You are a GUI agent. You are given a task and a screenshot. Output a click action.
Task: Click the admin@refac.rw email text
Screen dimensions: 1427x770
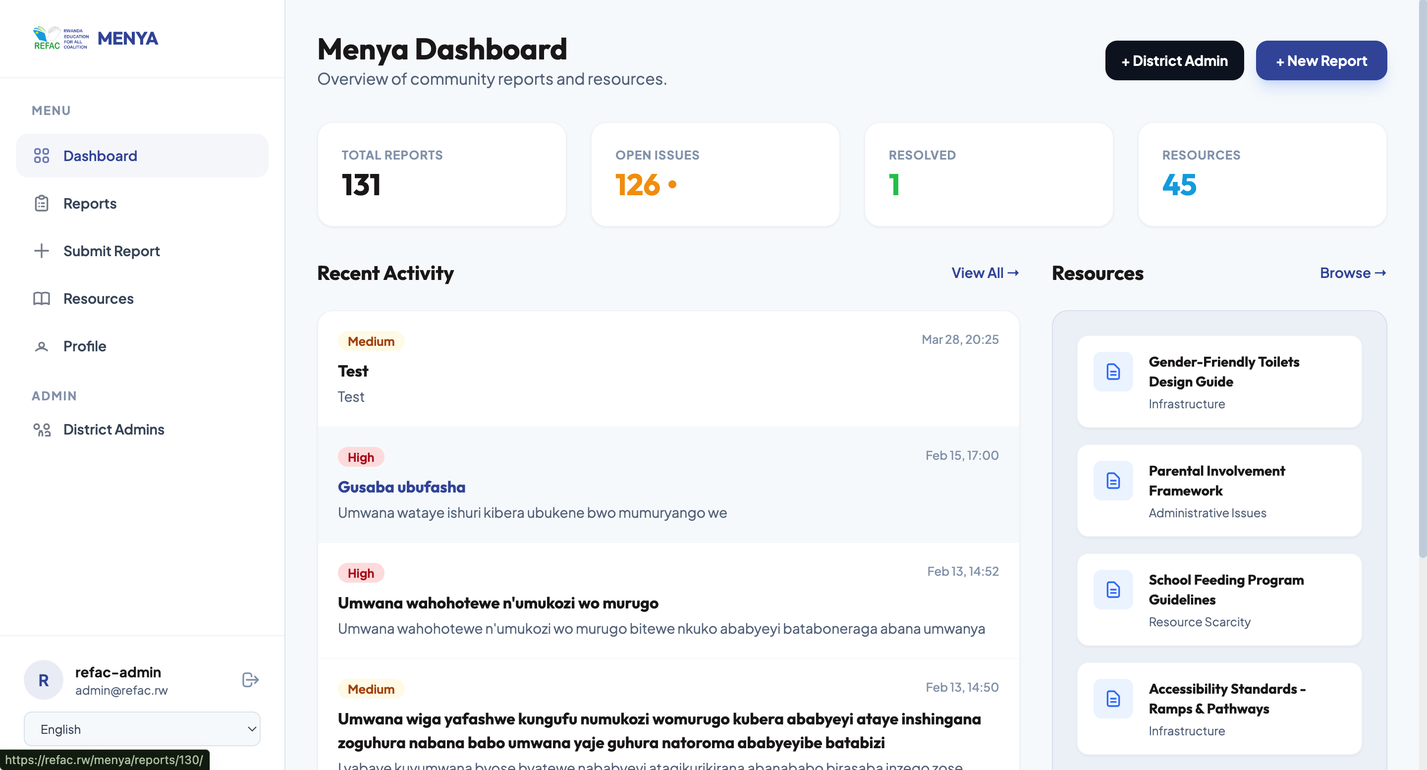[x=121, y=690]
